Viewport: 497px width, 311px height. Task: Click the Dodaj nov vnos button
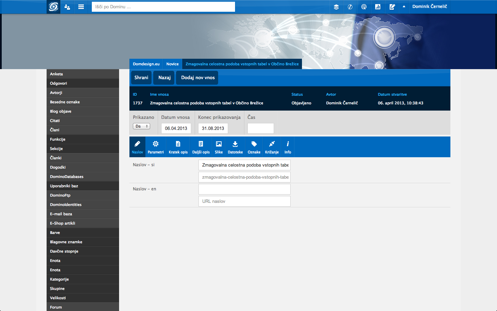[198, 77]
